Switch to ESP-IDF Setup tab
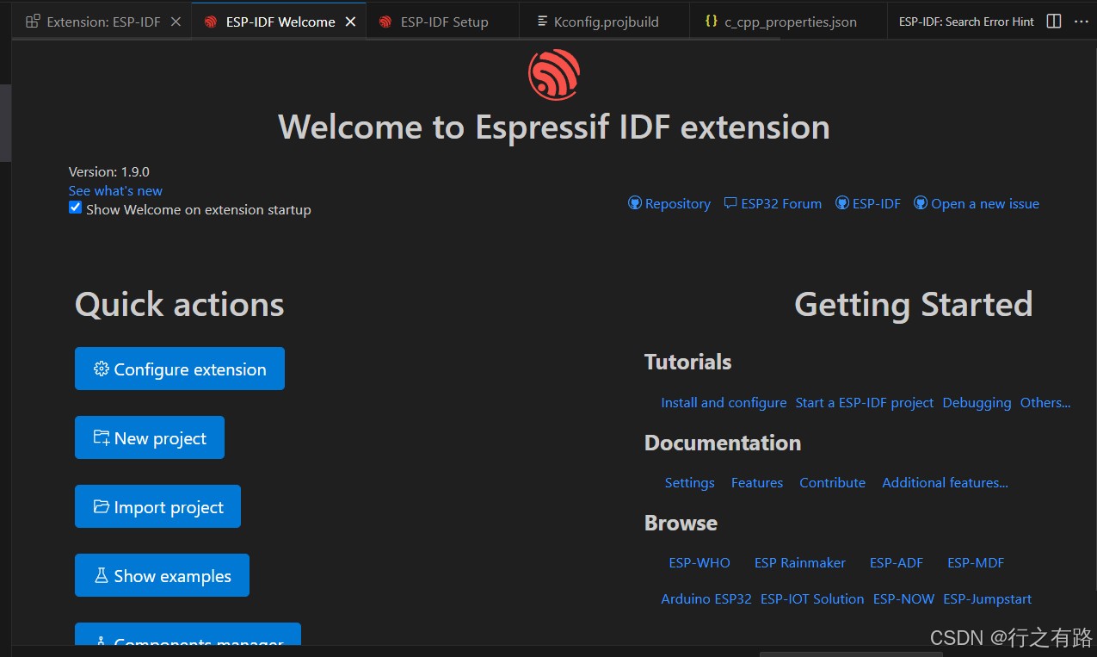This screenshot has height=657, width=1097. [x=444, y=22]
